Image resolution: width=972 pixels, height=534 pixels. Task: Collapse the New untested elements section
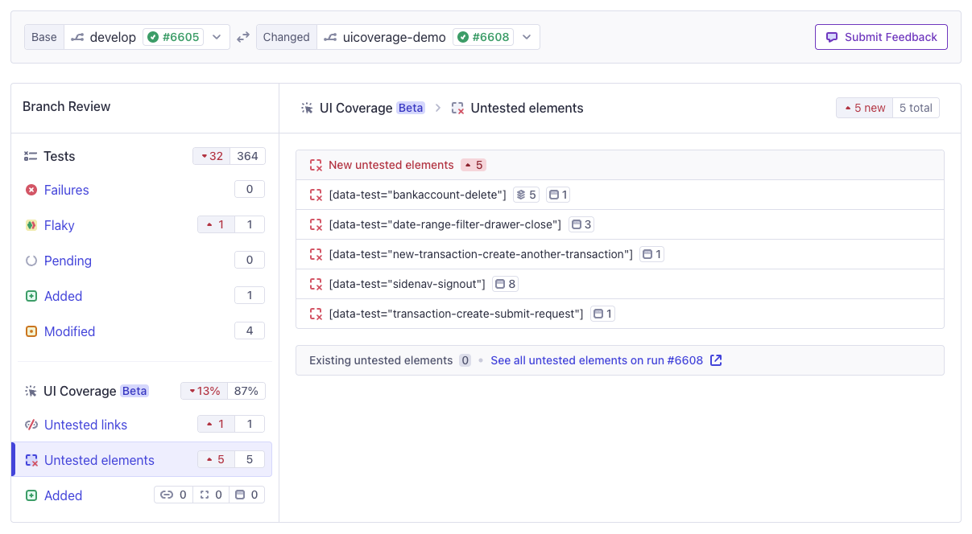click(x=391, y=165)
